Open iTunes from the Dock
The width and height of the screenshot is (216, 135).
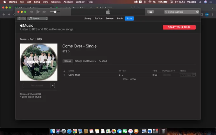click(130, 131)
